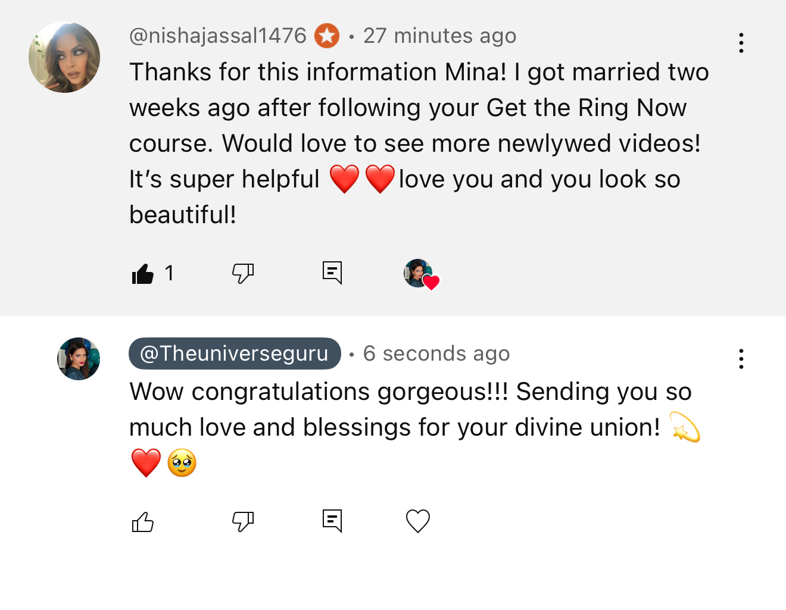Click the orange member star badge
This screenshot has width=786, height=610.
pos(327,36)
